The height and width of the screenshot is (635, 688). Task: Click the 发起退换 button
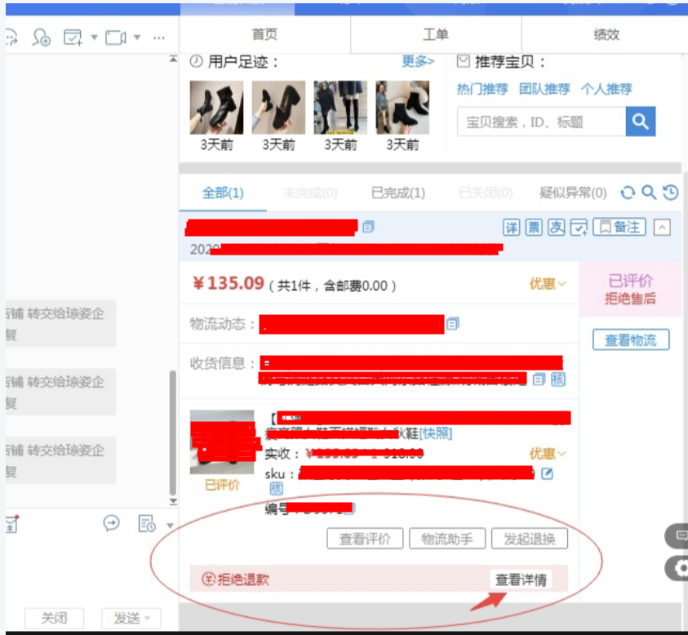pyautogui.click(x=530, y=539)
